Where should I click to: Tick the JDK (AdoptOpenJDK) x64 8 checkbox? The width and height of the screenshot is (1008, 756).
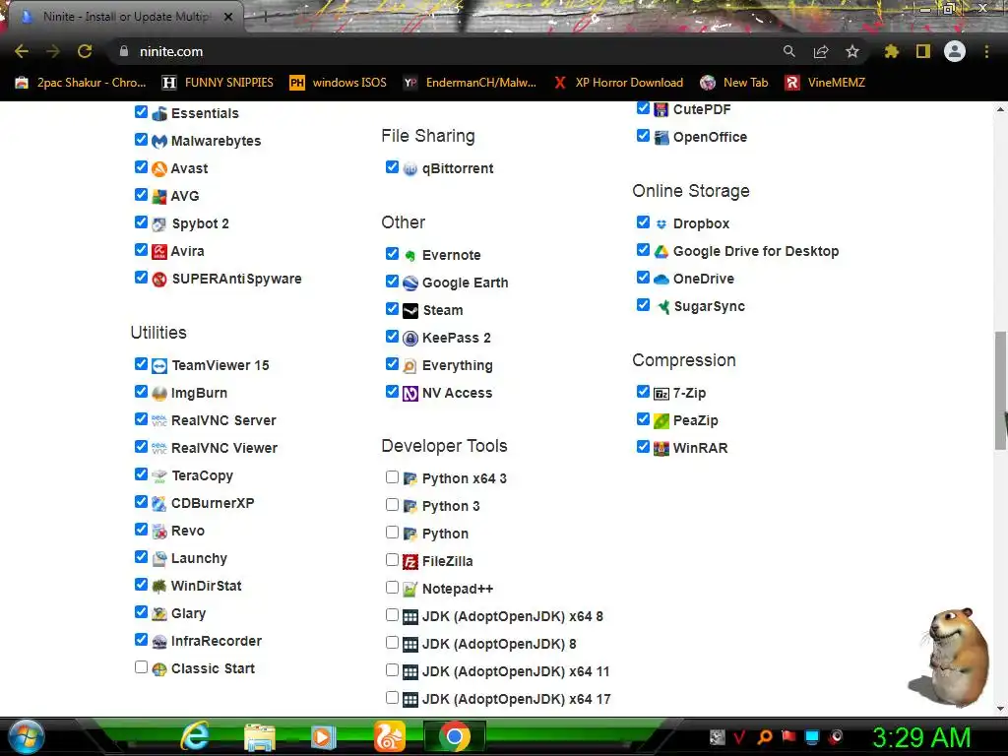[x=392, y=614]
